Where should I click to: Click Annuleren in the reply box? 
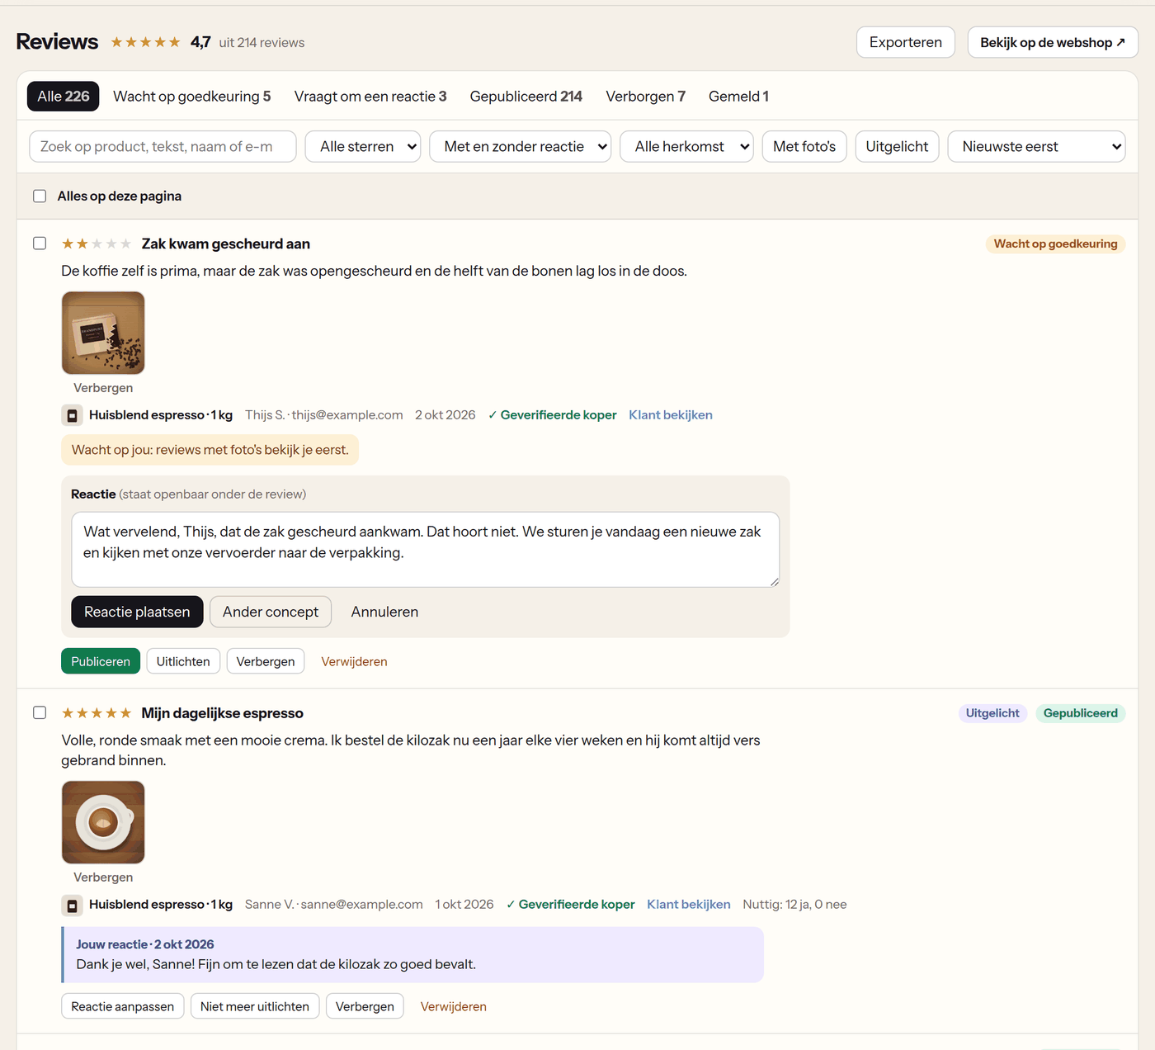[x=384, y=612]
